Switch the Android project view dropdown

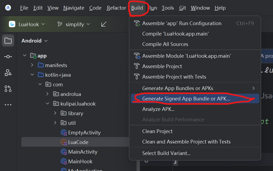pyautogui.click(x=35, y=41)
